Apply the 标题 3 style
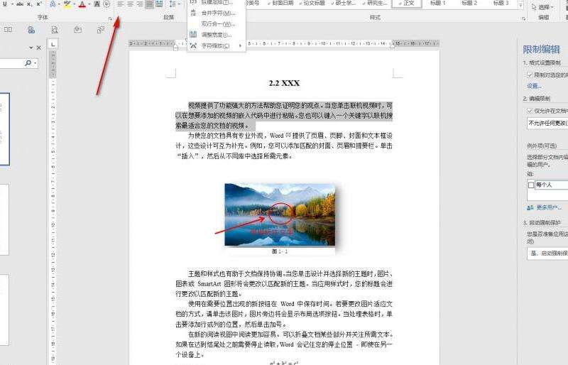 (501, 4)
